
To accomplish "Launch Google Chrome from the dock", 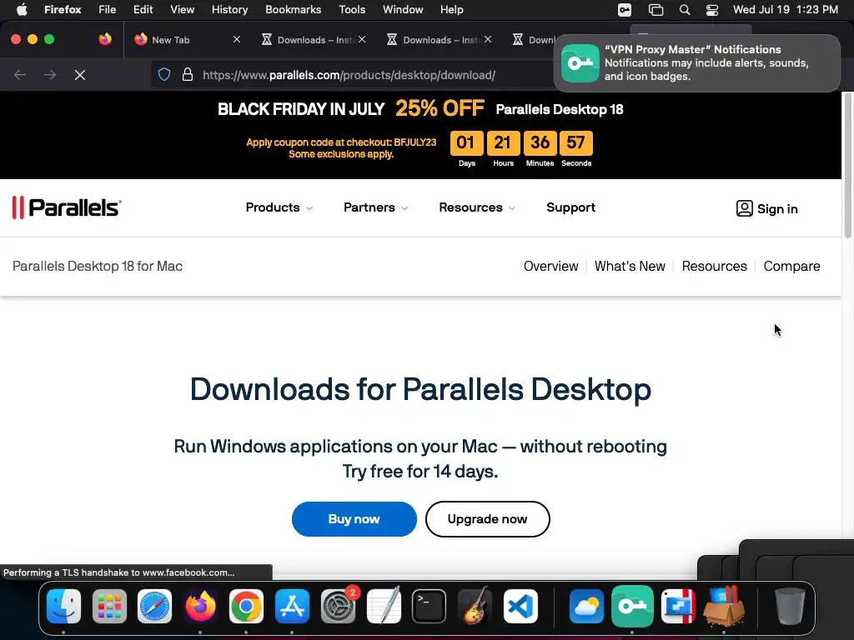I will tap(246, 606).
